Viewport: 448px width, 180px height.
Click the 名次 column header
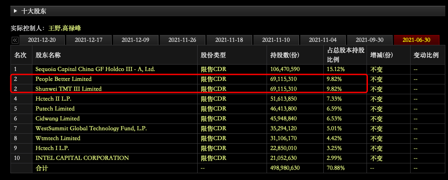tap(20, 55)
